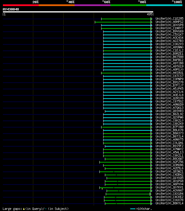Open hit UniRef100_B9I5F2
The width and height of the screenshot is (185, 211).
pos(169,146)
